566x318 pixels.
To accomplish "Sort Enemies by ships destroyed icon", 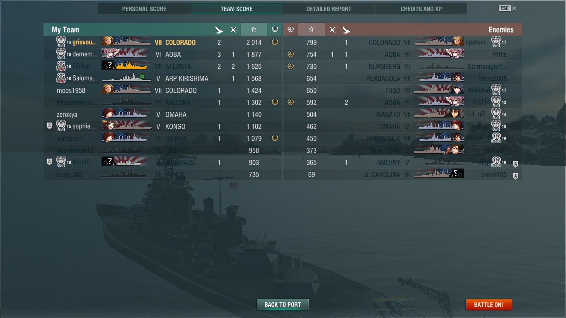I will click(x=346, y=29).
